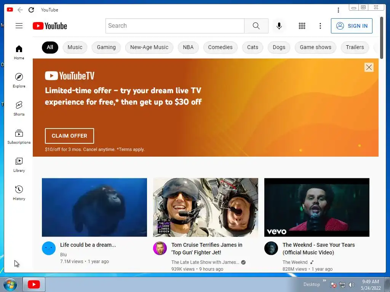Click the page vertical scrollbar
The image size is (390, 292).
382,38
